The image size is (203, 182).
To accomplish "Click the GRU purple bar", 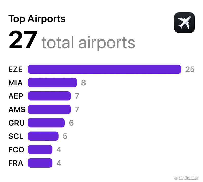I will tap(46, 123).
